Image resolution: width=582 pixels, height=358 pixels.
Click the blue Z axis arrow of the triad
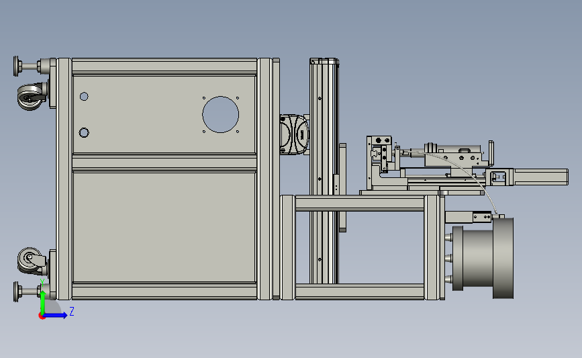[x=56, y=315]
